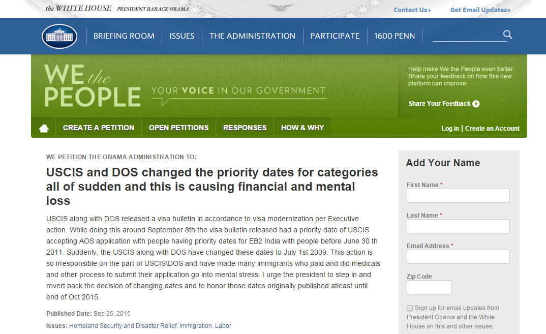The image size is (546, 334).
Task: Click Create an Account link
Action: [492, 129]
